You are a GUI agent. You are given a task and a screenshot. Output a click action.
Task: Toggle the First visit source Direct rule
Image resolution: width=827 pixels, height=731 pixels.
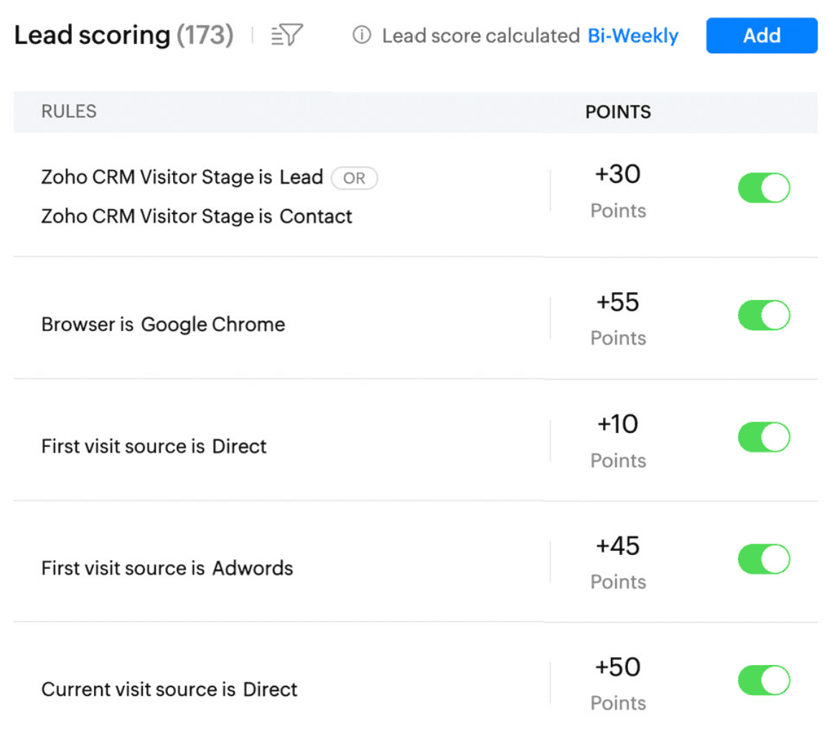pos(764,437)
